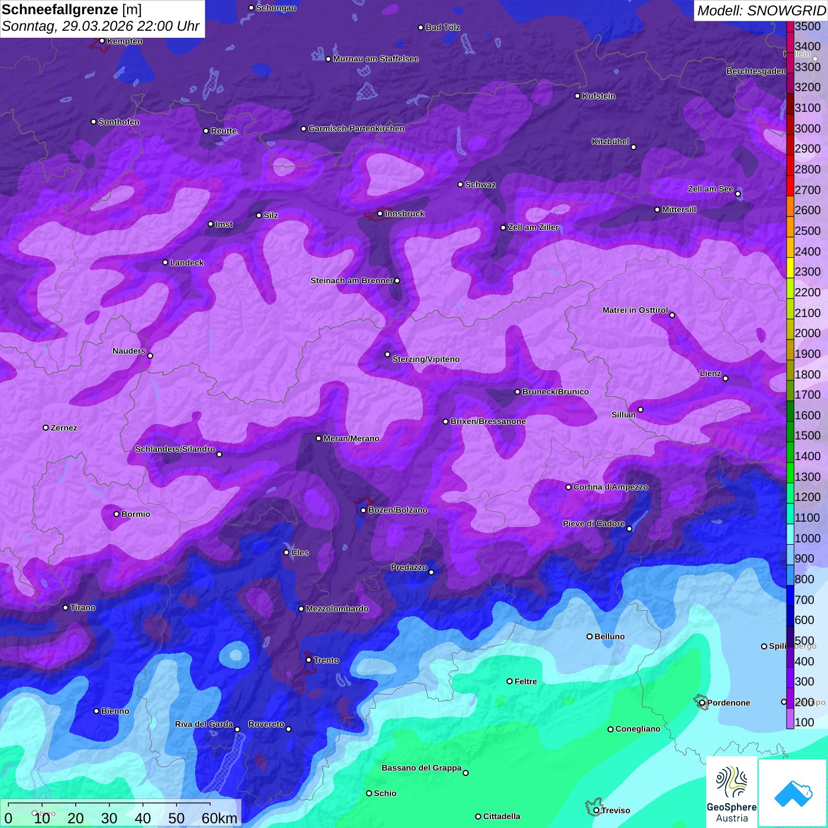Click the Nauders map label
The image size is (828, 828).
[129, 351]
